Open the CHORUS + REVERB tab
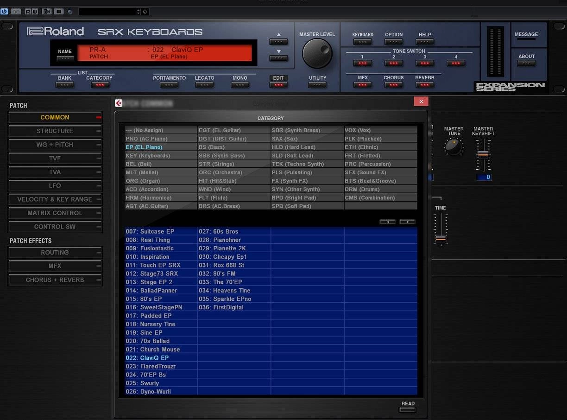 tap(55, 280)
